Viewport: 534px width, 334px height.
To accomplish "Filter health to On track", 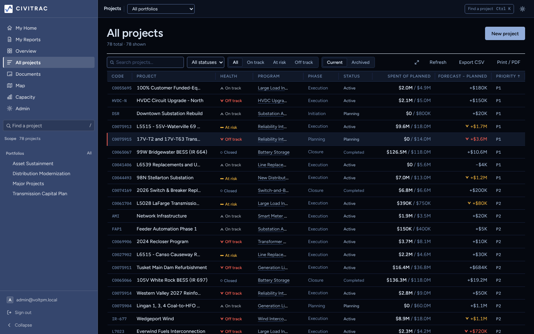I will tap(256, 62).
